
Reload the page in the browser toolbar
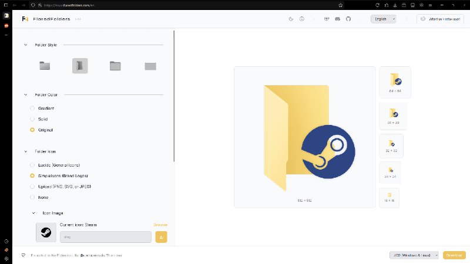coord(377,5)
